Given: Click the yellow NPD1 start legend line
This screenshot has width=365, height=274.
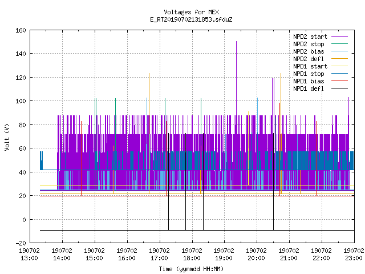Looking at the screenshot, I should [339, 66].
